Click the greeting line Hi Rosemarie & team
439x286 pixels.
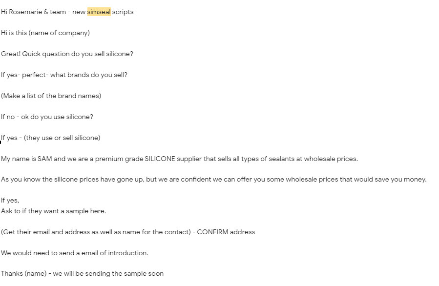point(33,12)
